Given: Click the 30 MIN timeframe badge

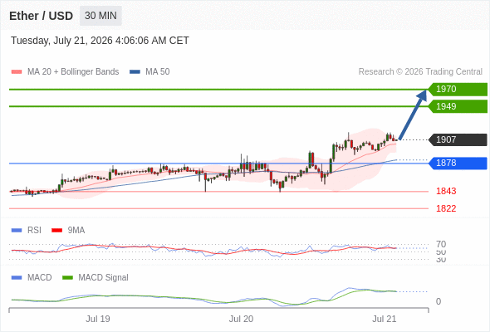Looking at the screenshot, I should pyautogui.click(x=100, y=16).
